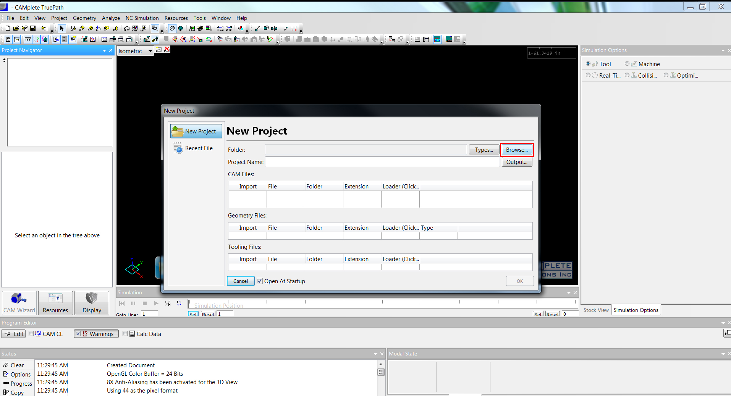Open the Modal State panel dropdown arrow
731x396 pixels.
coord(723,354)
